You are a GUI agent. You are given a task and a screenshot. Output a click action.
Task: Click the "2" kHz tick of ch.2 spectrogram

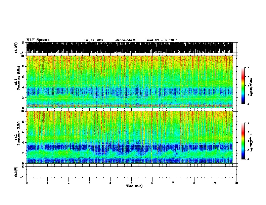pyautogui.click(x=24, y=153)
